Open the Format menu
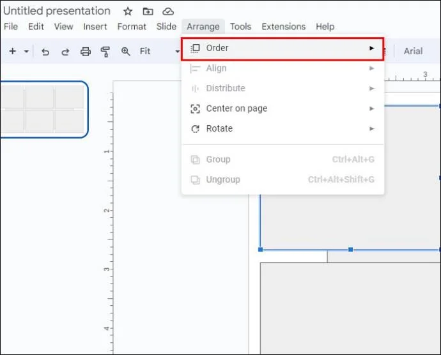This screenshot has width=441, height=355. pos(132,26)
